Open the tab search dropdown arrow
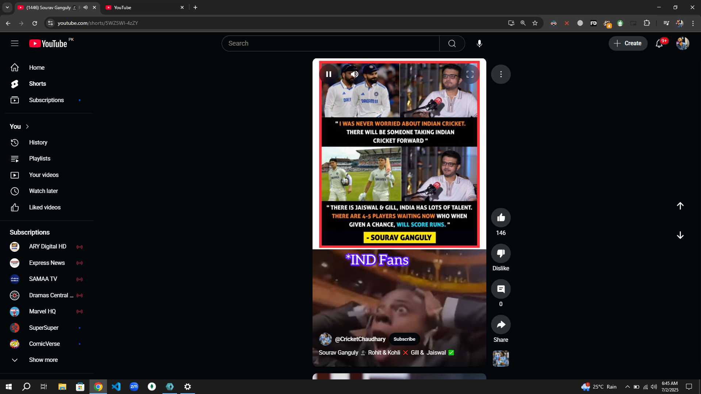Viewport: 701px width, 394px height. click(7, 7)
